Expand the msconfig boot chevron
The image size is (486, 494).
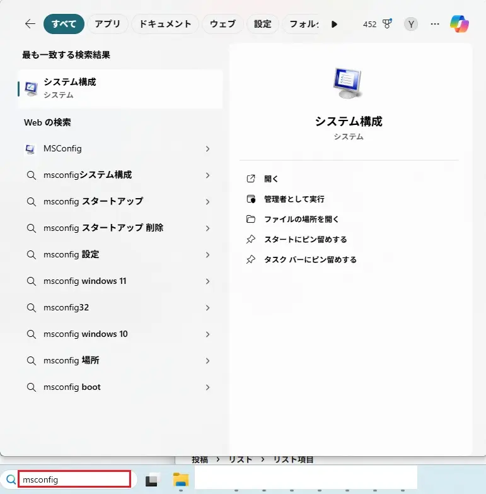[207, 387]
